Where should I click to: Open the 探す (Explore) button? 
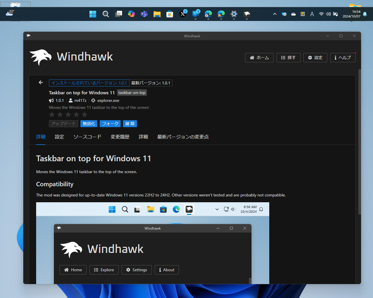(288, 58)
